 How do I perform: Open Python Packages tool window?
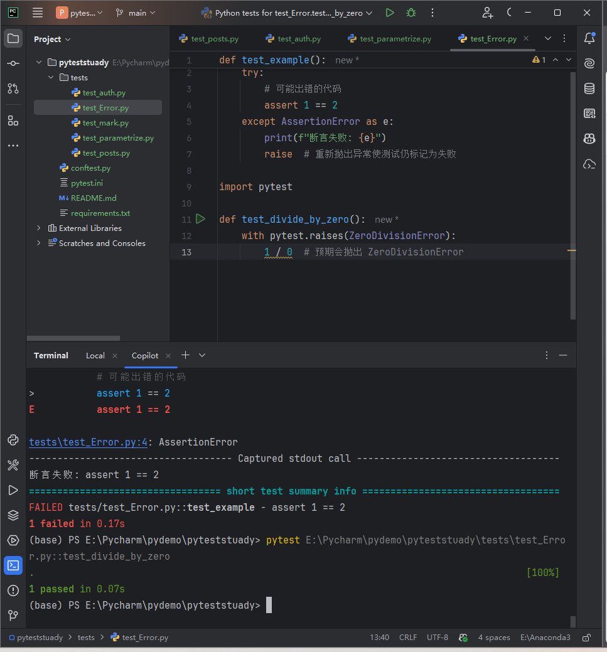coord(13,515)
